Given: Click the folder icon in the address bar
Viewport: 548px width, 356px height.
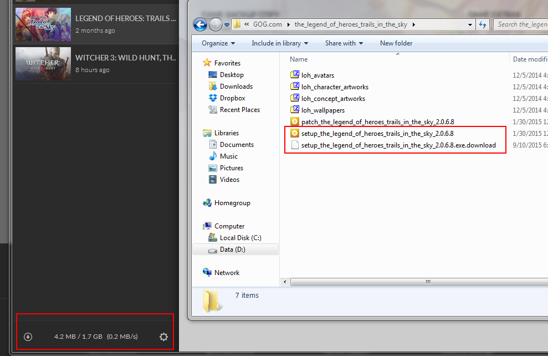Looking at the screenshot, I should click(237, 24).
